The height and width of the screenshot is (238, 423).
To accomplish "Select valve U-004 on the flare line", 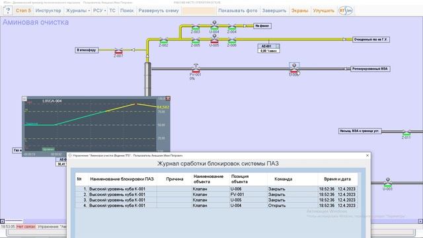I will (x=214, y=26).
